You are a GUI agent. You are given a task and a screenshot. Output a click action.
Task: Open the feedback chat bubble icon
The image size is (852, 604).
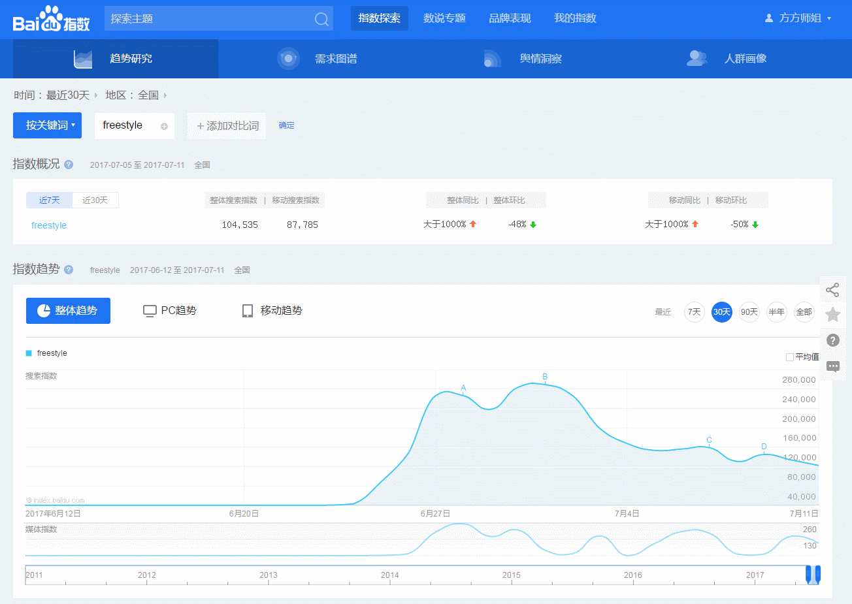point(832,366)
